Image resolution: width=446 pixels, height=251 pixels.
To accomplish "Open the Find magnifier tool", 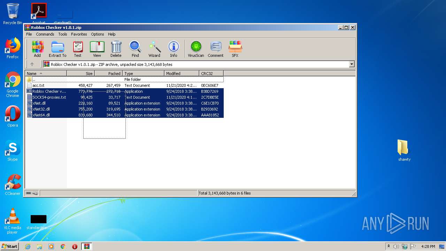I will [x=135, y=49].
